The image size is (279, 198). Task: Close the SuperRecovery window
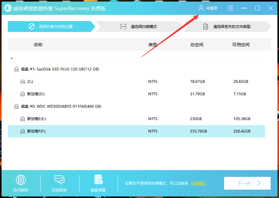270,8
